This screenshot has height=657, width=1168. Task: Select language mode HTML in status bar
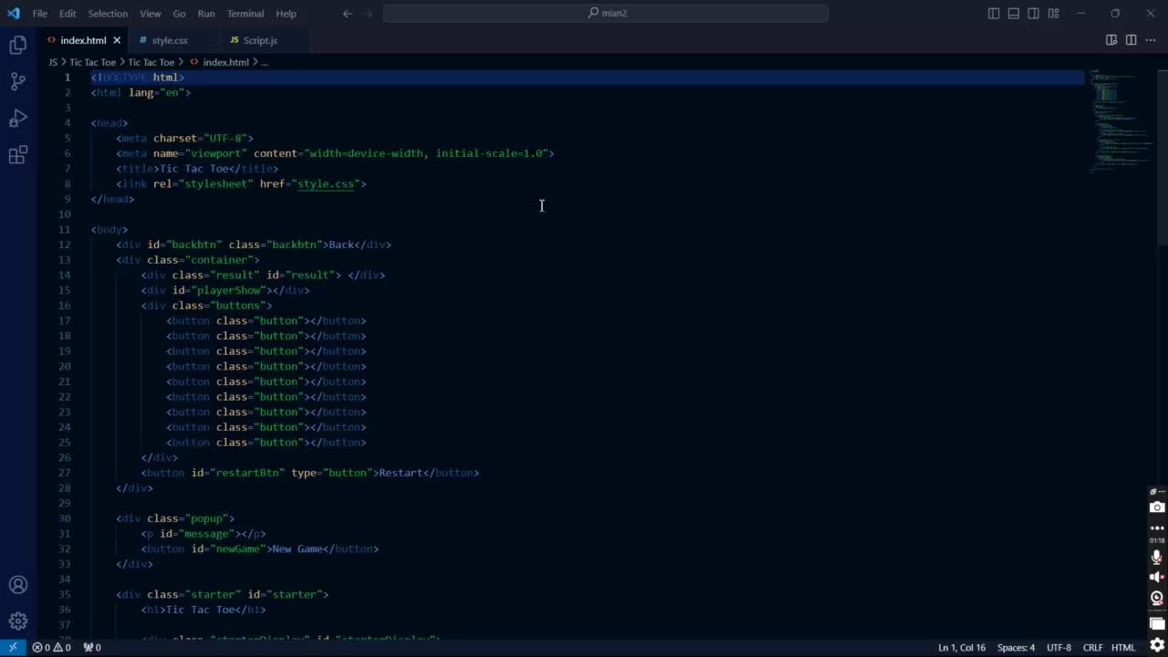pyautogui.click(x=1123, y=647)
